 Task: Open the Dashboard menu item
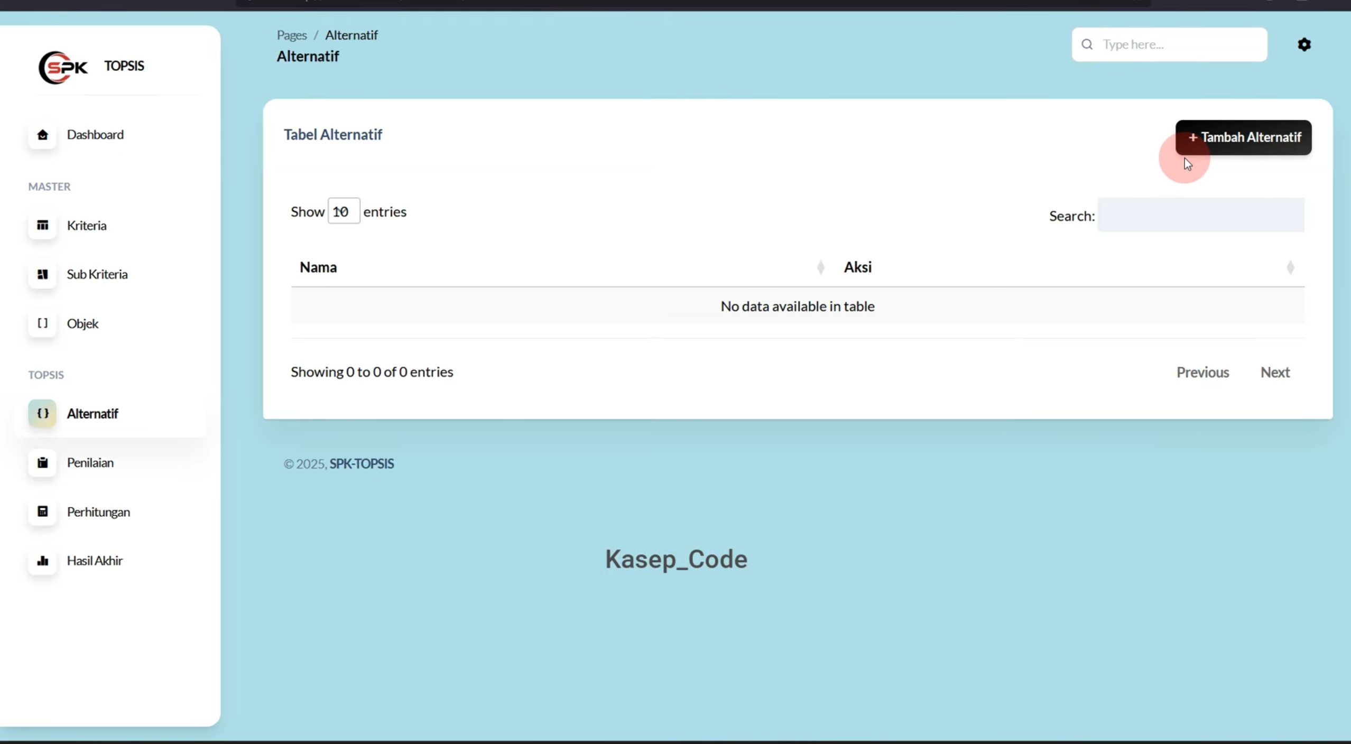click(x=95, y=135)
